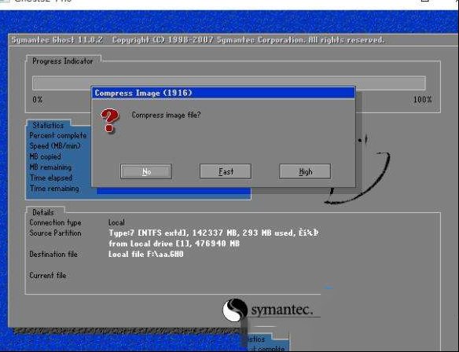Select the Statistics panel label

point(48,125)
